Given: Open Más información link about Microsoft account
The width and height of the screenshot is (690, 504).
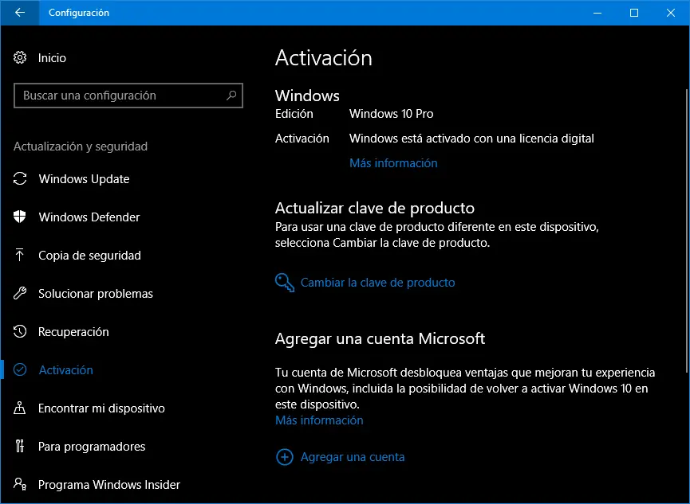Looking at the screenshot, I should [319, 420].
